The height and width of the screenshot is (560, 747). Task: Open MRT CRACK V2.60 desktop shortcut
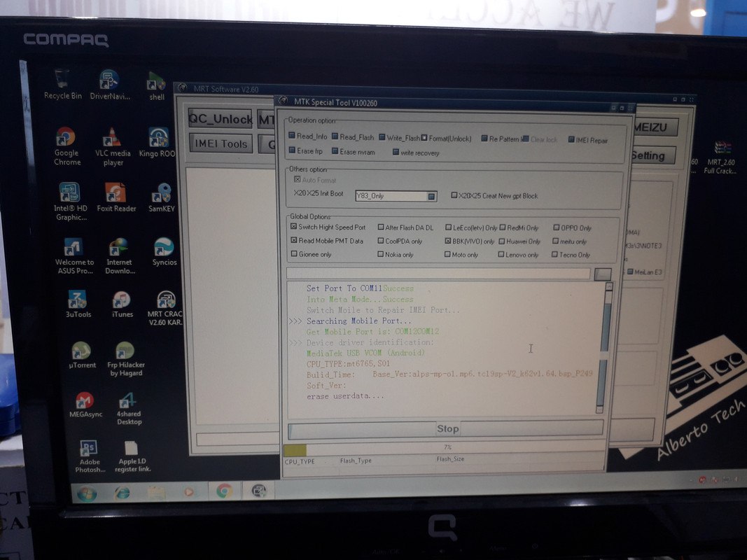[x=165, y=308]
